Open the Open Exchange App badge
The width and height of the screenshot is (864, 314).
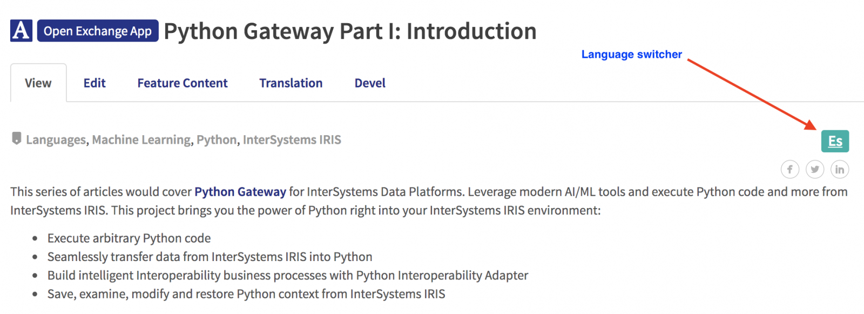(x=98, y=31)
